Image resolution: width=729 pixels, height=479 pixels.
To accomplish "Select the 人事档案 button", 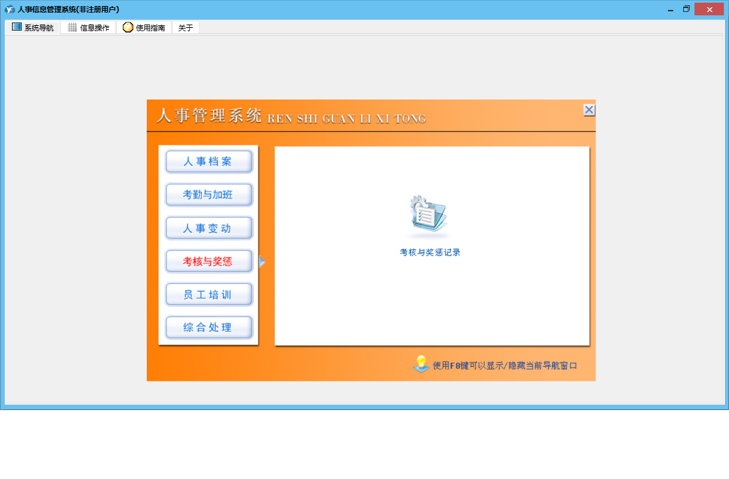I will click(209, 161).
